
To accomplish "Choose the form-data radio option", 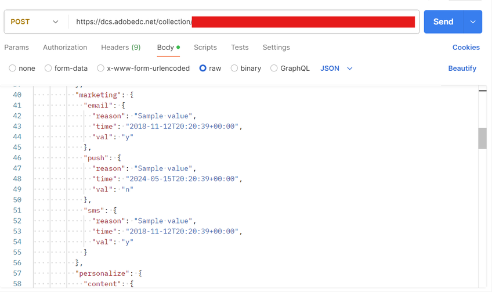I will point(48,69).
